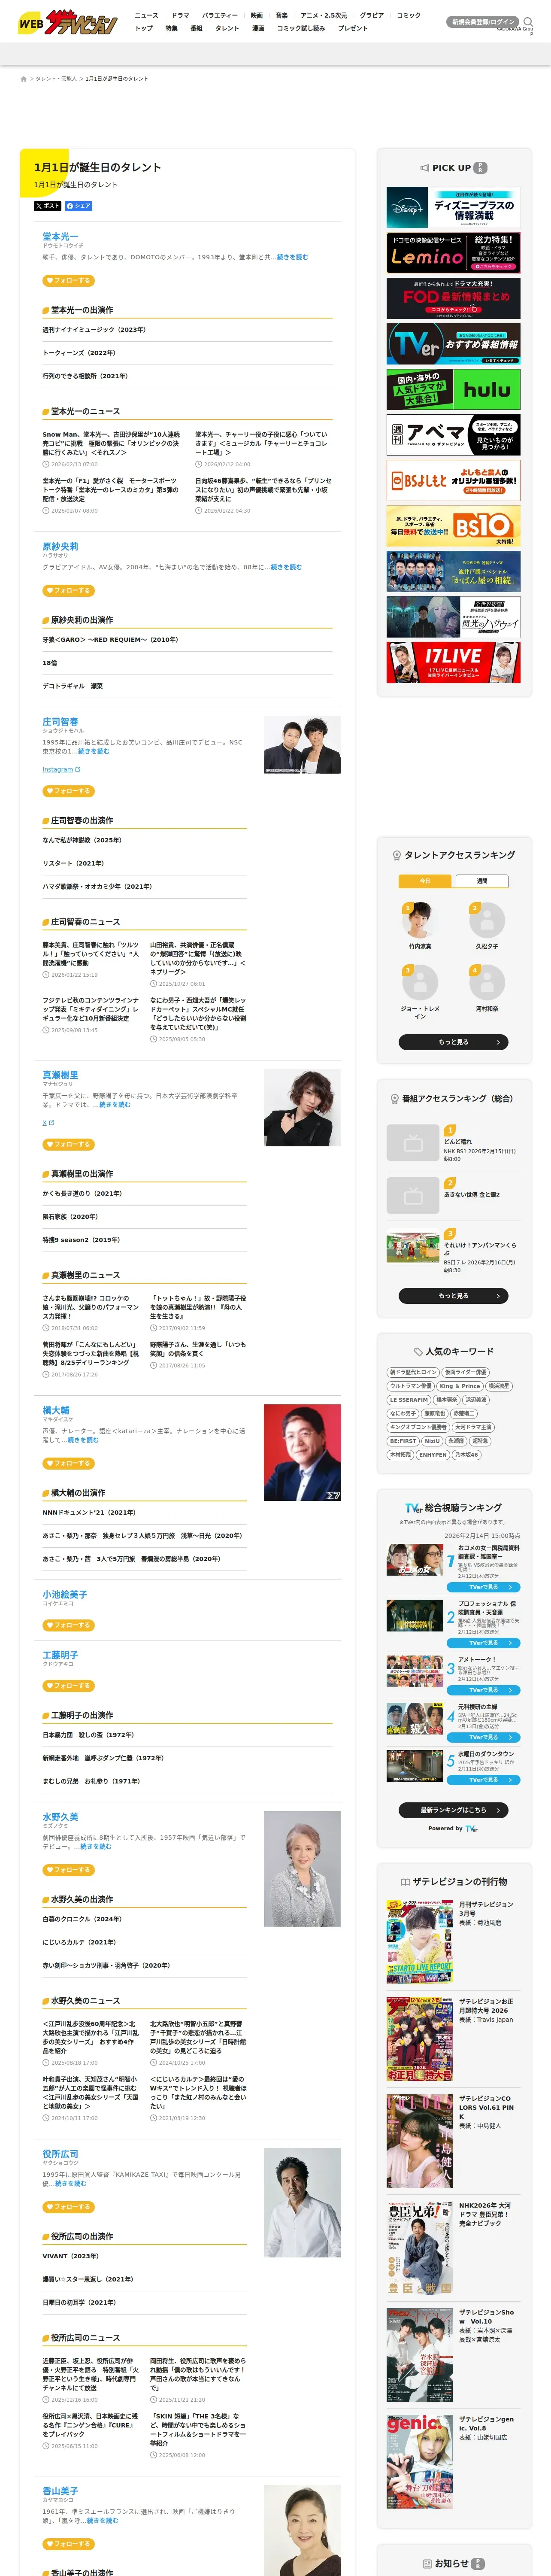
Task: Click 庄司智春 profile photo
Action: (x=302, y=745)
